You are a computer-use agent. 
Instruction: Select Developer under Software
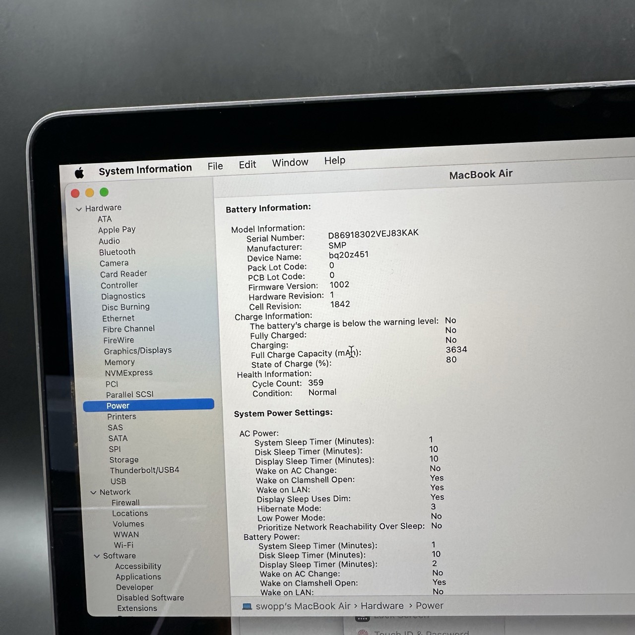point(134,587)
